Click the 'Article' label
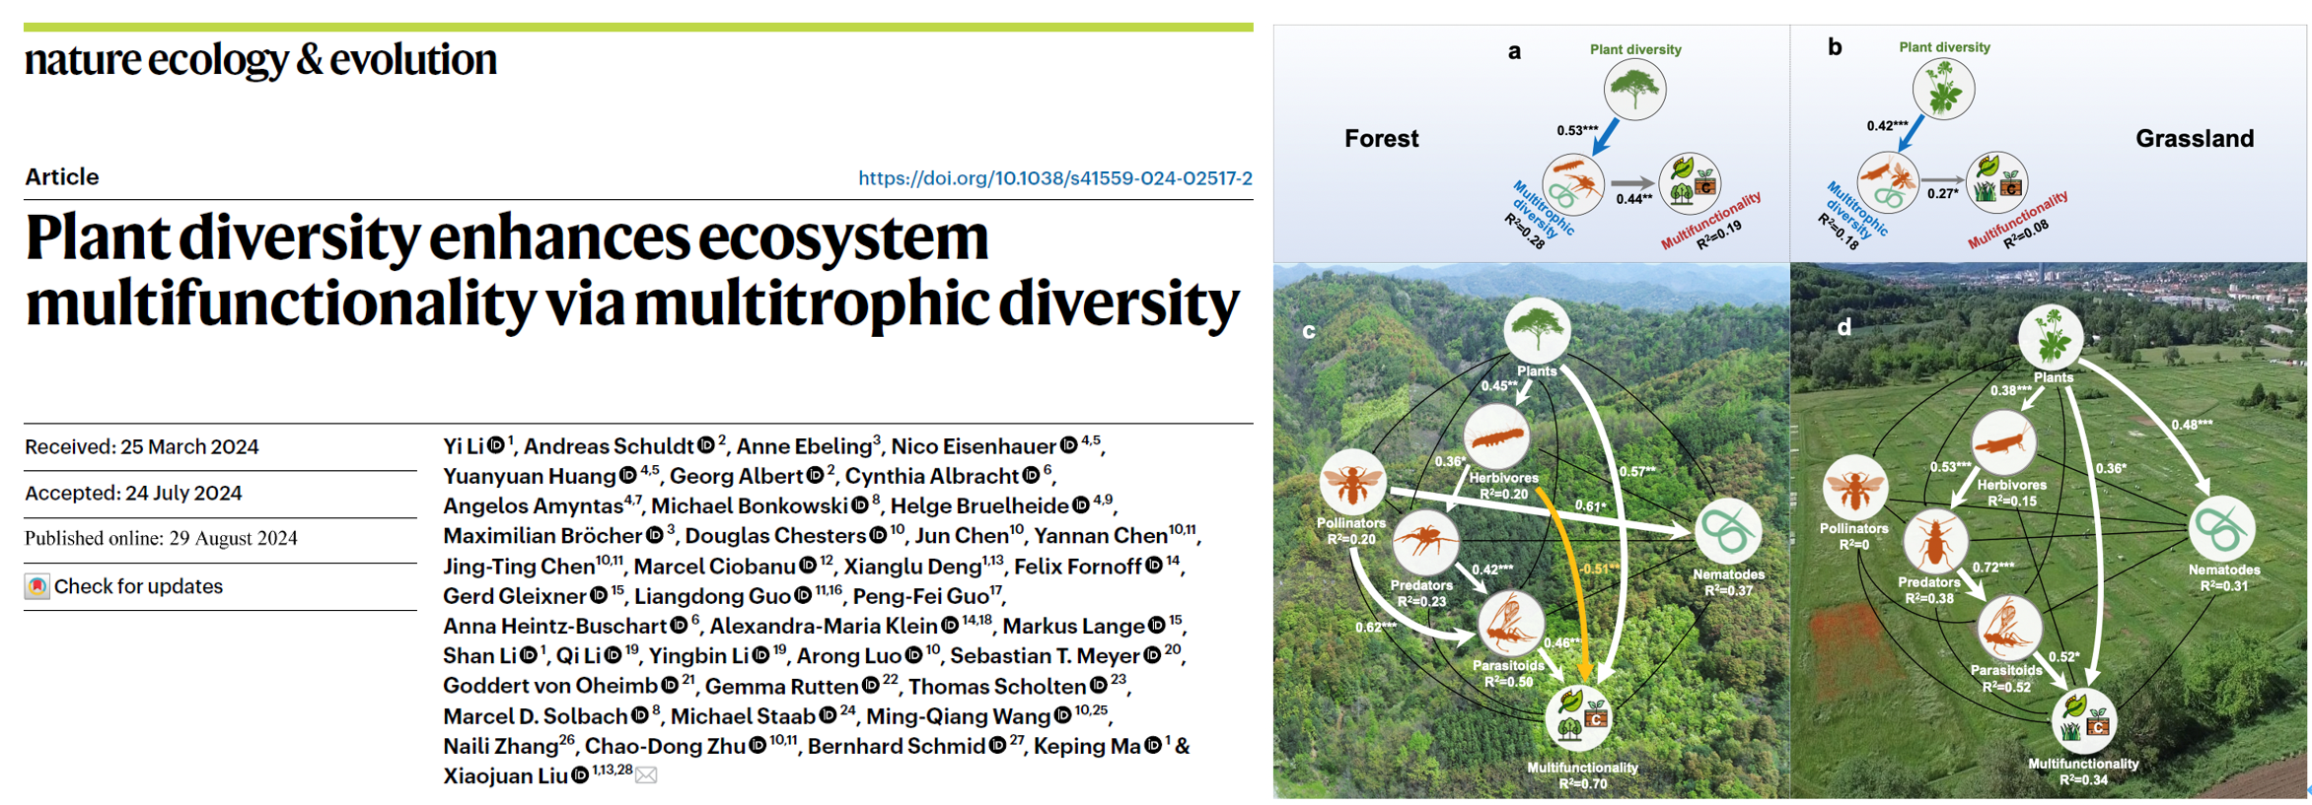2312x805 pixels. point(62,177)
